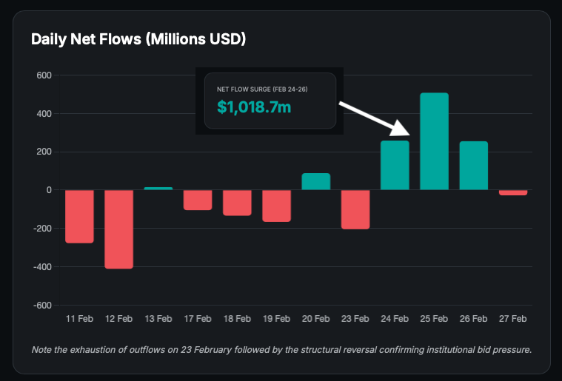Click the Daily Net Flows chart title
The width and height of the screenshot is (562, 381).
pos(138,39)
